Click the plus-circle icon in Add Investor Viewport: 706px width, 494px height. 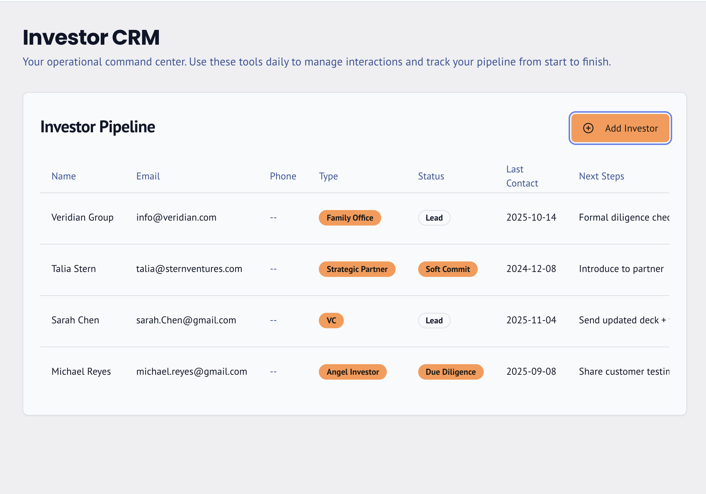coord(588,128)
